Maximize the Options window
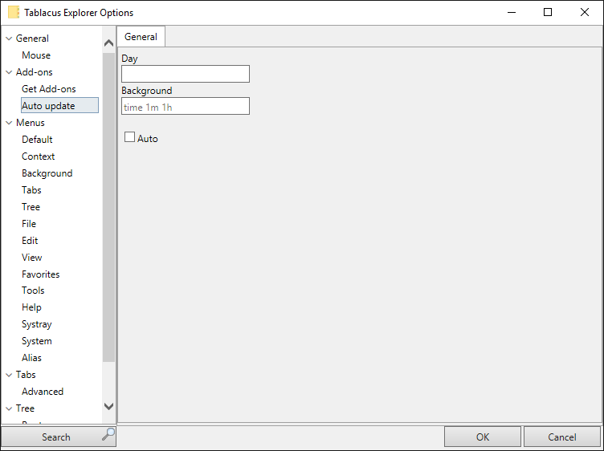This screenshot has width=604, height=451. [x=548, y=12]
